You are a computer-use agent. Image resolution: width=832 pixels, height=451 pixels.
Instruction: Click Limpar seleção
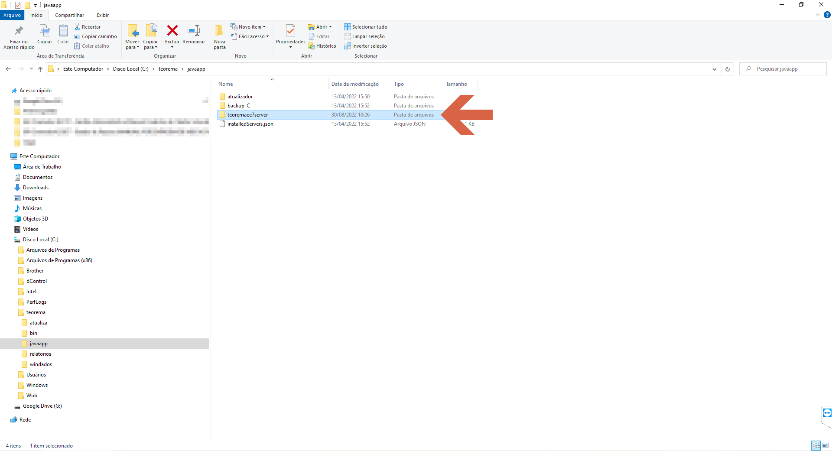[x=364, y=36]
